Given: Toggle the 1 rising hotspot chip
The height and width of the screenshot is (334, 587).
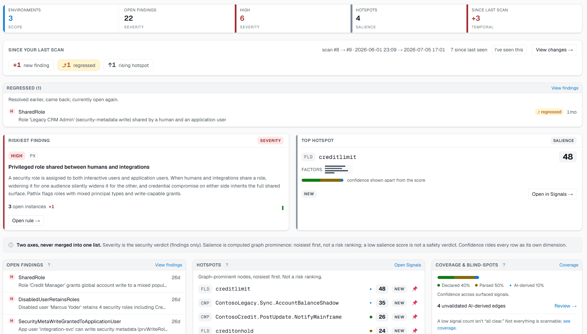Looking at the screenshot, I should click(x=128, y=65).
